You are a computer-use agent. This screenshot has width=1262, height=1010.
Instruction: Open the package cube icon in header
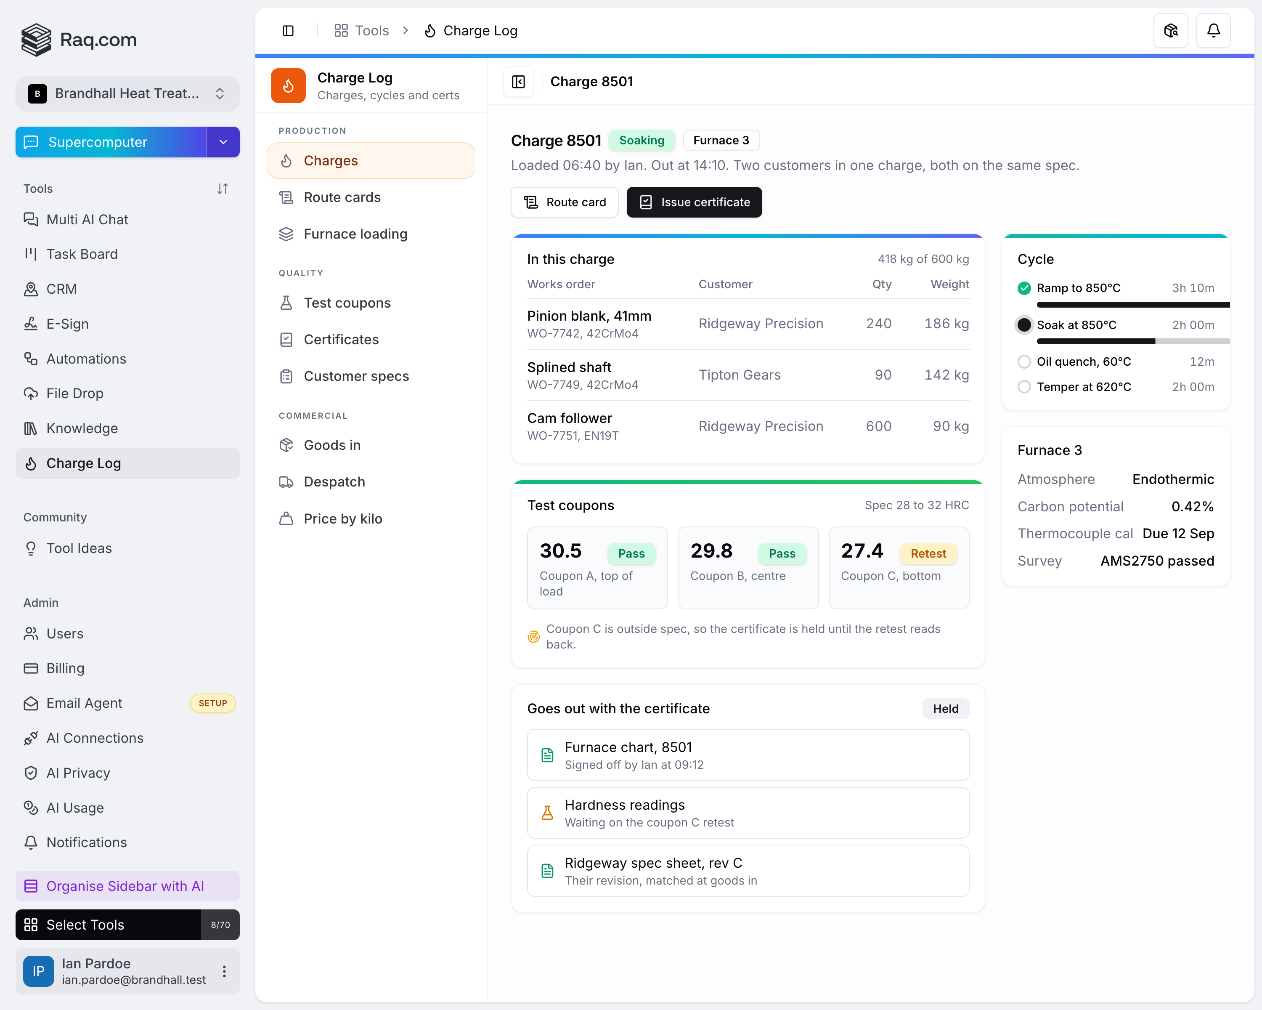tap(1171, 30)
